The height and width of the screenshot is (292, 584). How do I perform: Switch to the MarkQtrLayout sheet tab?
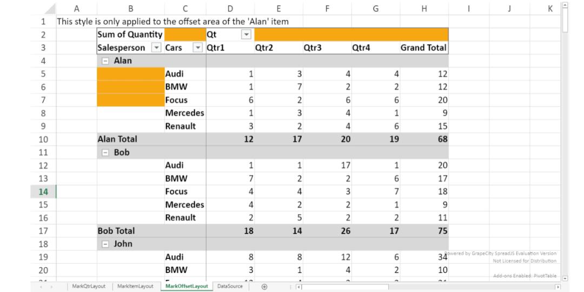pos(89,286)
